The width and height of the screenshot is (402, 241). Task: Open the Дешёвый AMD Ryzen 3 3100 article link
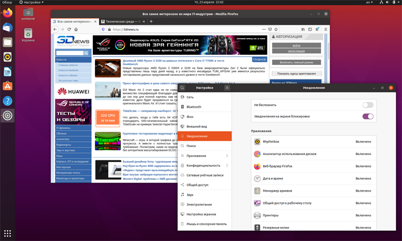(173, 62)
